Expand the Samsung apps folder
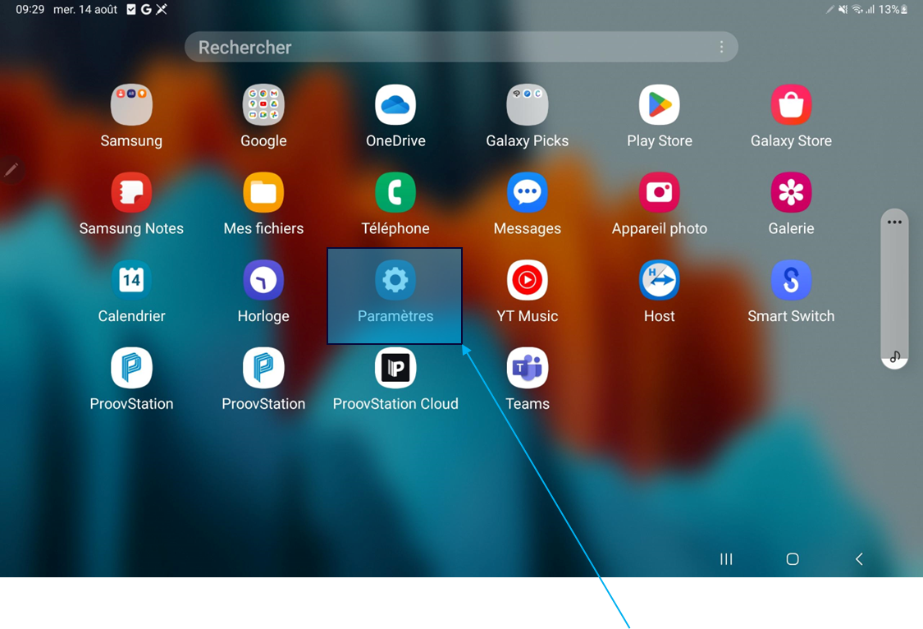Viewport: 923px width, 629px height. coord(131,106)
